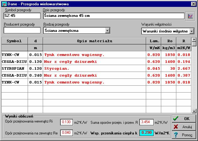The height and width of the screenshot is (141, 198).
Task: Click the table scrollbar thumb
Action: (194, 44)
